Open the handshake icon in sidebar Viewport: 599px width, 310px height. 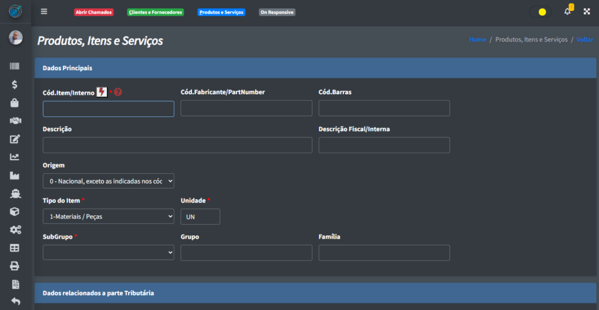tap(15, 120)
